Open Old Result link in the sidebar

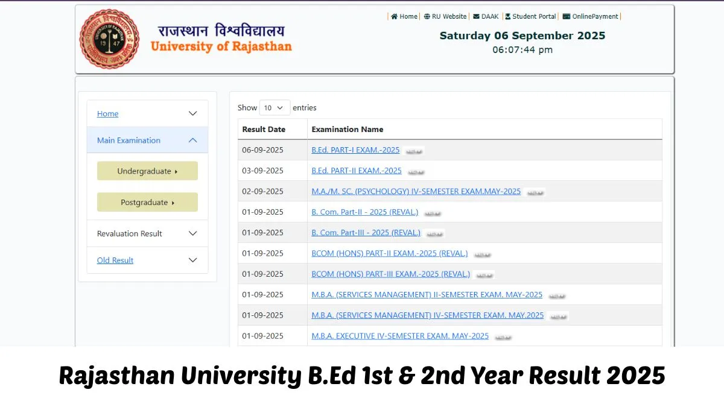[x=115, y=260]
